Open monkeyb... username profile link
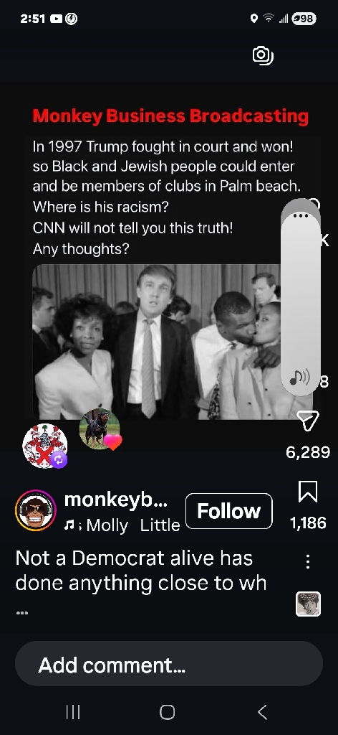 [x=115, y=500]
